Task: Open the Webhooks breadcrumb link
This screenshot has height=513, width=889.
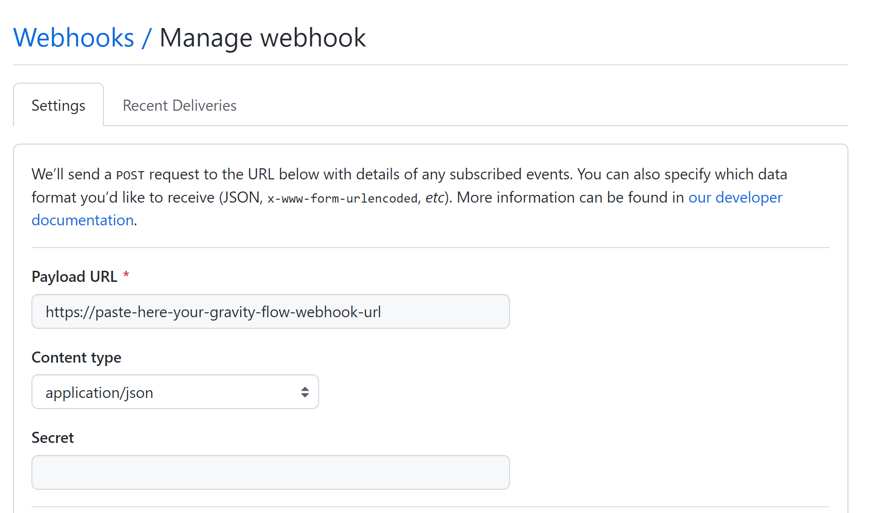Action: click(73, 37)
